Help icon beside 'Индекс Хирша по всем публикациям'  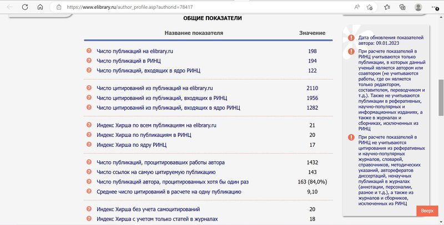click(89, 125)
